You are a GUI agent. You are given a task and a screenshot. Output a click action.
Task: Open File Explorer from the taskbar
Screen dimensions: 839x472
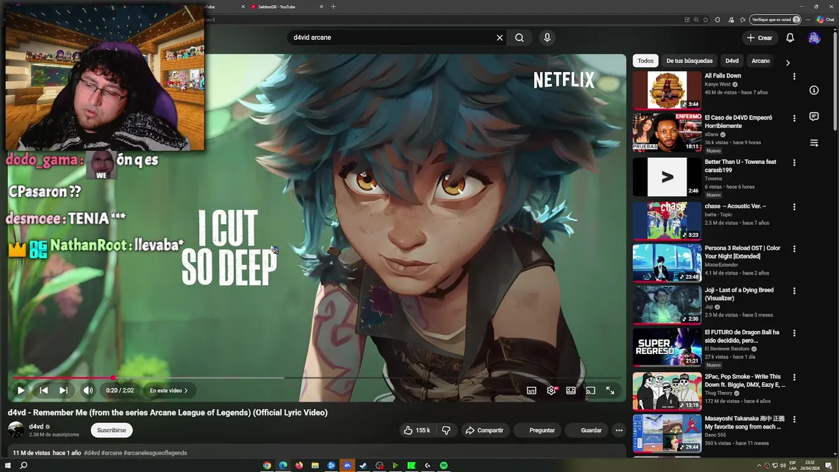pos(315,465)
